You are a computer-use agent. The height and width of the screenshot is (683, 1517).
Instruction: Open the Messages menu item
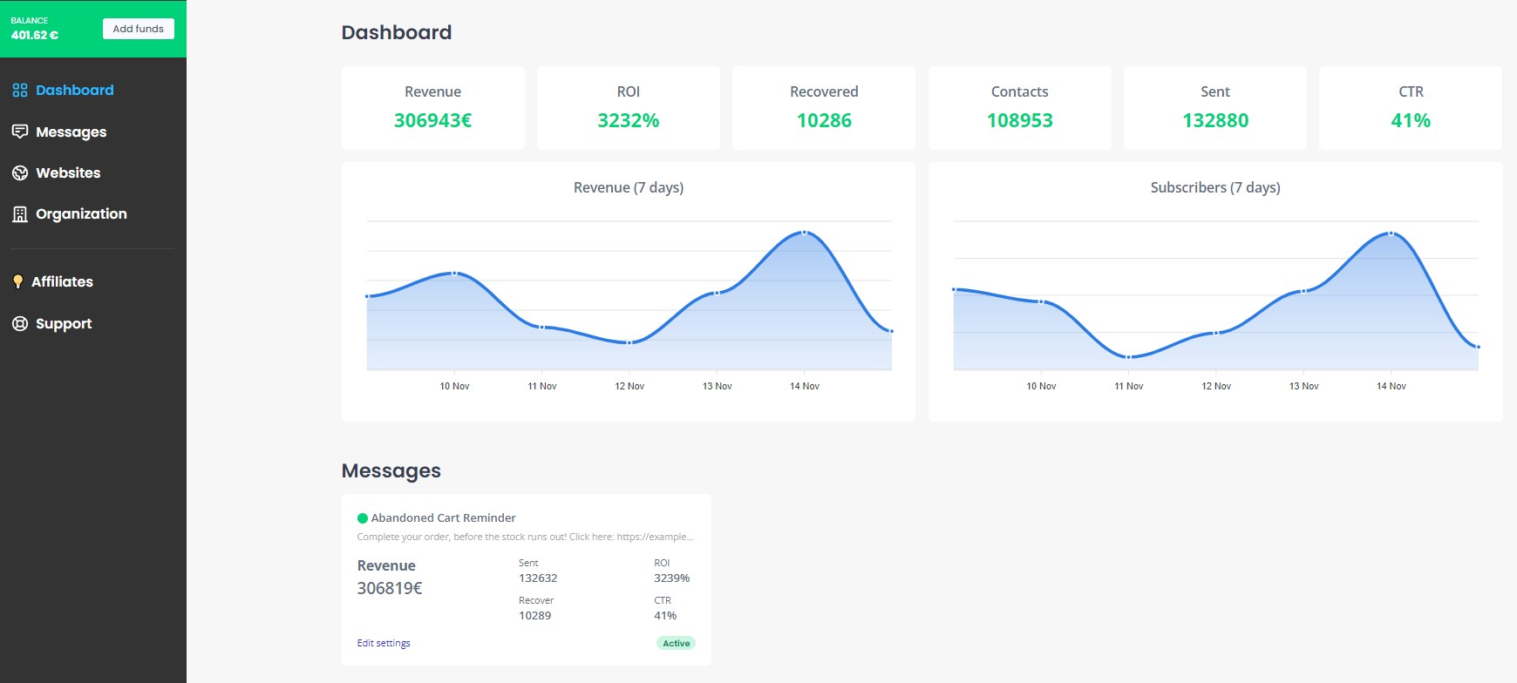(59, 132)
